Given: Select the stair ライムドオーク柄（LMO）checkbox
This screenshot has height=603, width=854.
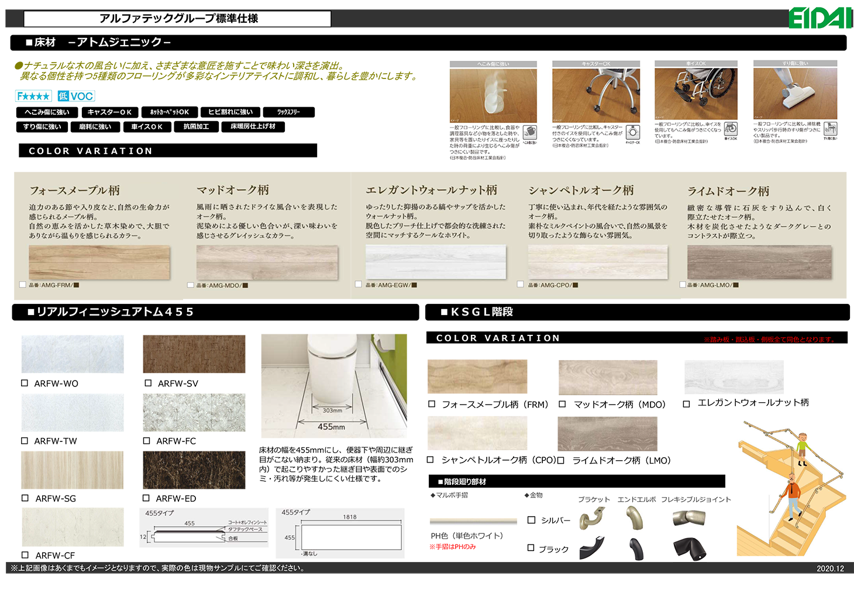Looking at the screenshot, I should click(x=561, y=460).
